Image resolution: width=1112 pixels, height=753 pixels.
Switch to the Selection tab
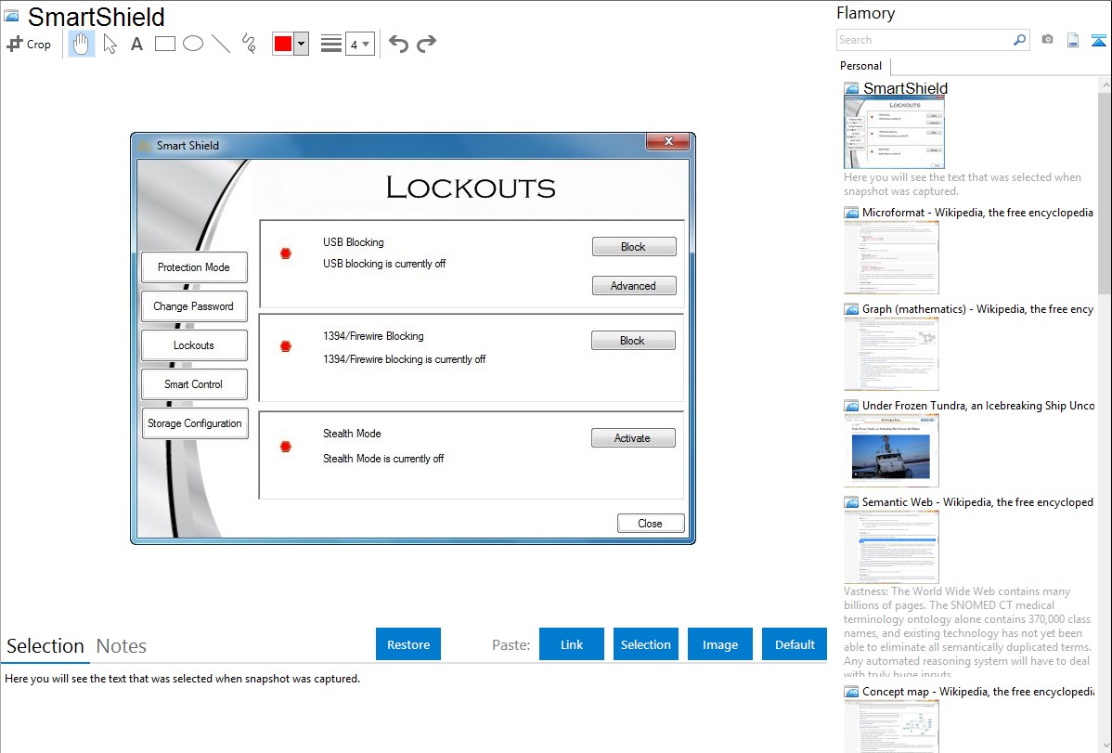(x=45, y=646)
